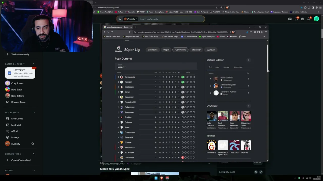Switch to the İstatistikler tab
This screenshot has height=181, width=323.
[x=196, y=50]
